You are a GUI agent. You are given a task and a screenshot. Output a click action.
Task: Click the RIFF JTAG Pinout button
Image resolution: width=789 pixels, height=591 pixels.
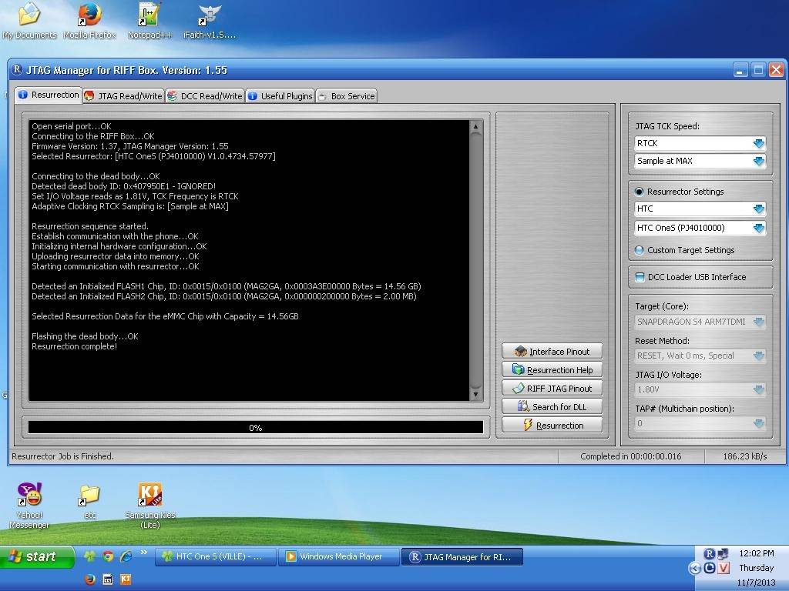coord(552,389)
